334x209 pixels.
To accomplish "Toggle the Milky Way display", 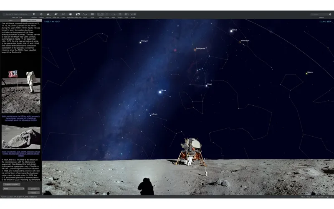I will (x=78, y=14).
